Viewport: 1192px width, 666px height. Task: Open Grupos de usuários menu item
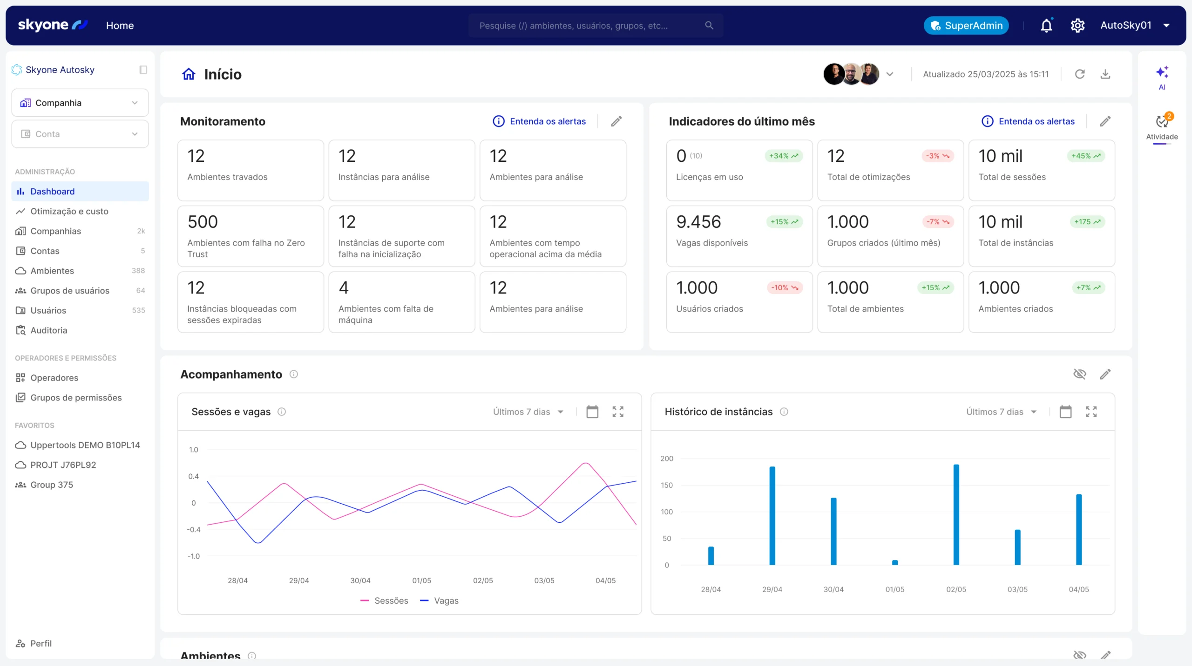70,291
